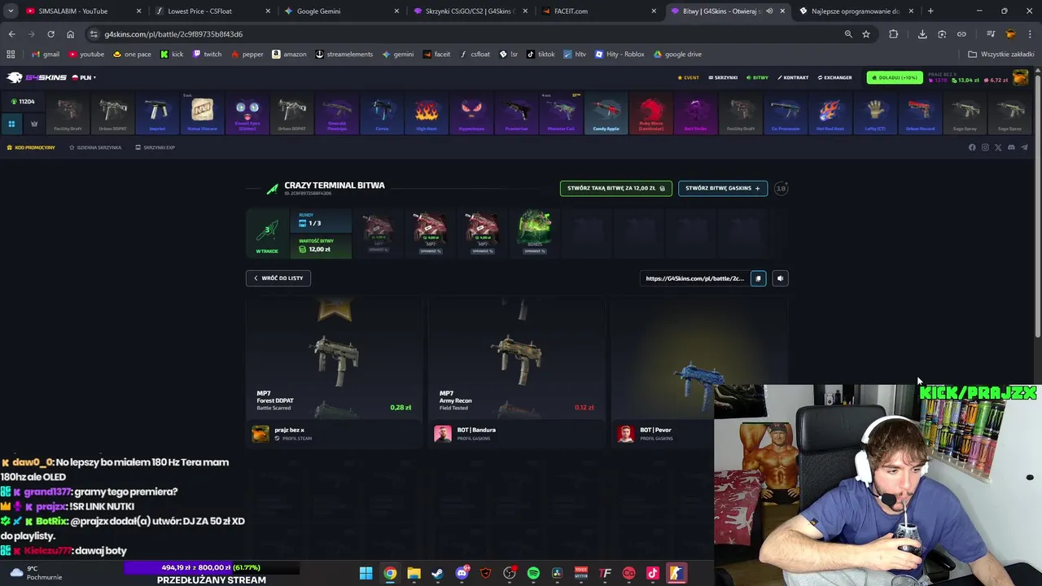The height and width of the screenshot is (586, 1042).
Task: Open the High Heat drop in live feed
Action: (x=427, y=114)
